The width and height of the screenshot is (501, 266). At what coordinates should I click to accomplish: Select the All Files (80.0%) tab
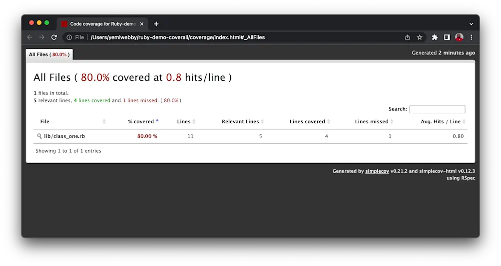49,54
